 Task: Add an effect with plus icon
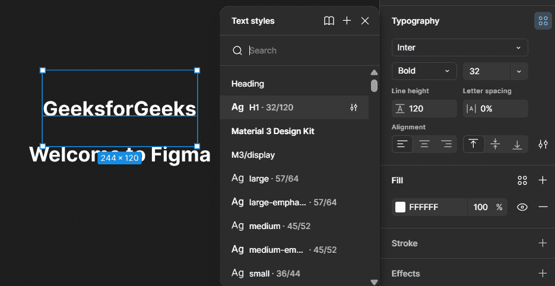pos(543,274)
